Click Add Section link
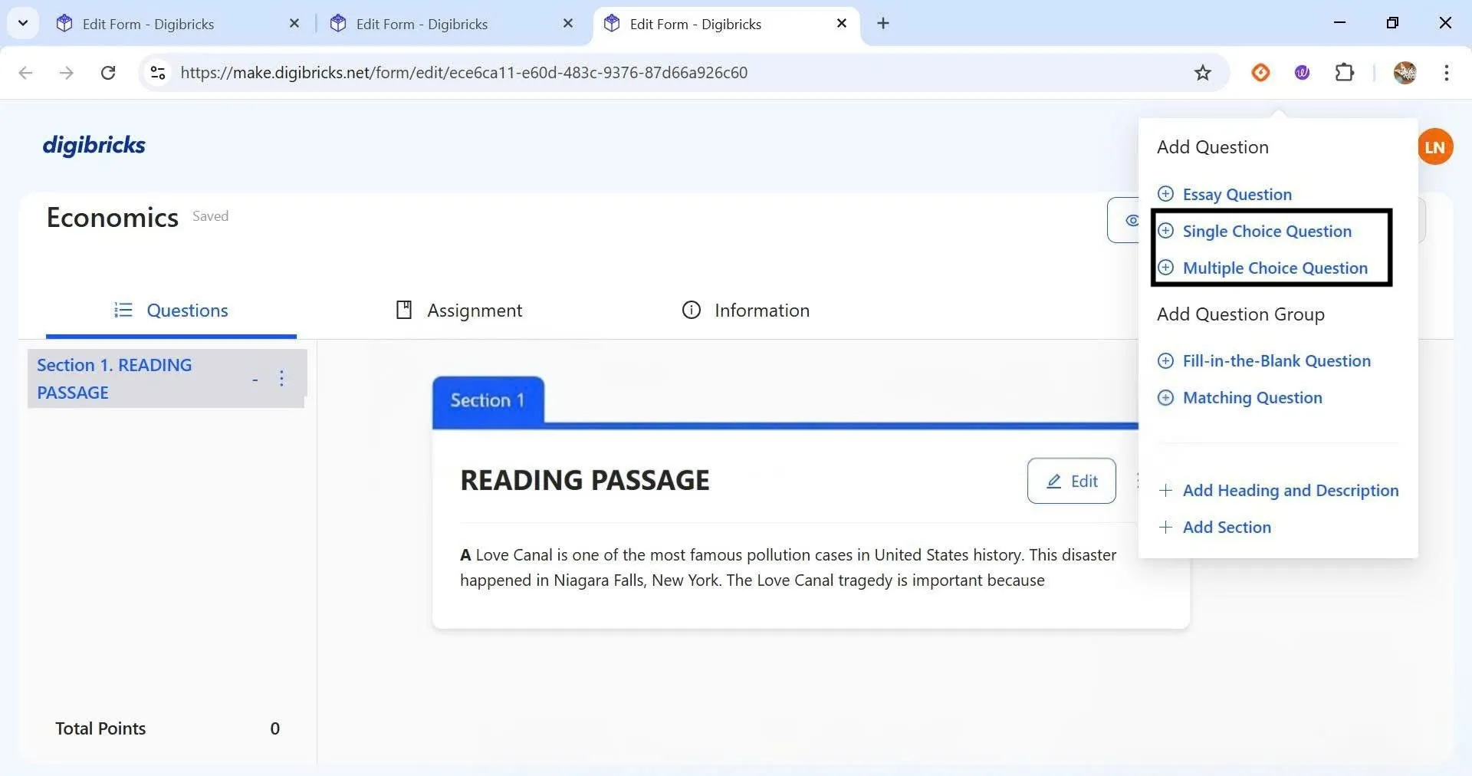This screenshot has height=776, width=1472. tap(1226, 528)
